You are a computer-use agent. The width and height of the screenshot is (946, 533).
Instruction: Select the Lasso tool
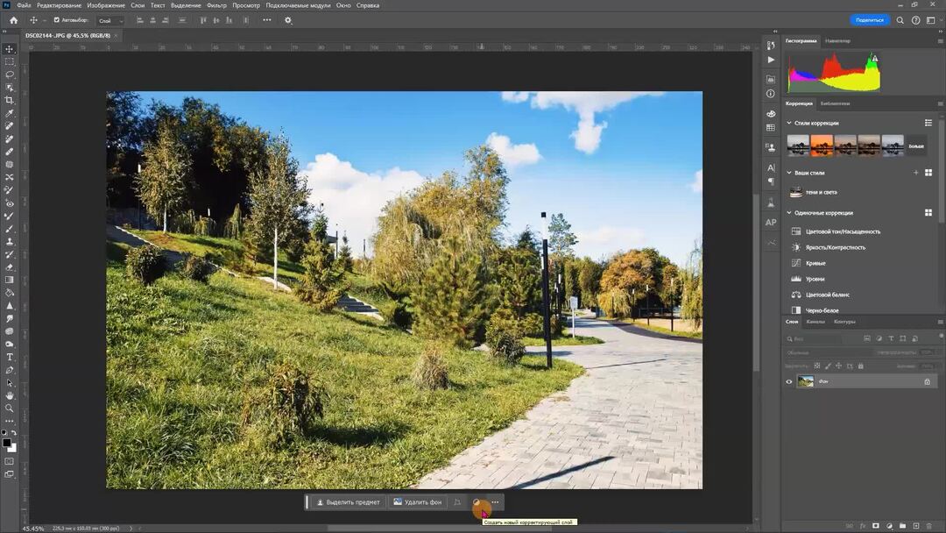(x=10, y=75)
